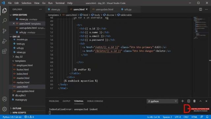Image resolution: width=211 pixels, height=119 pixels.
Task: Click Ln 48, Col 36 in status bar
Action: click(153, 117)
